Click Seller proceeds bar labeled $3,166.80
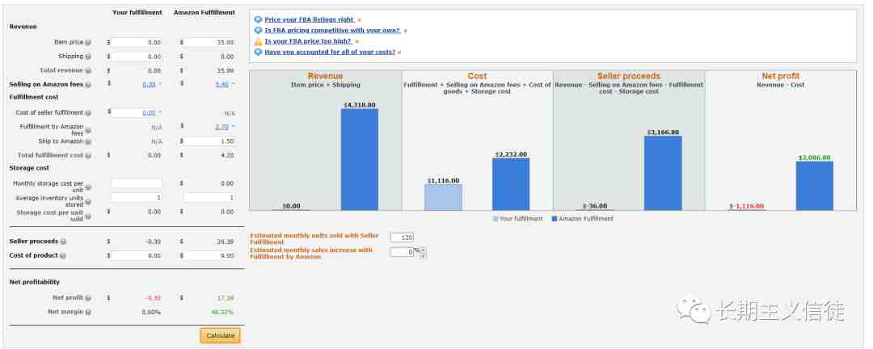 [663, 173]
